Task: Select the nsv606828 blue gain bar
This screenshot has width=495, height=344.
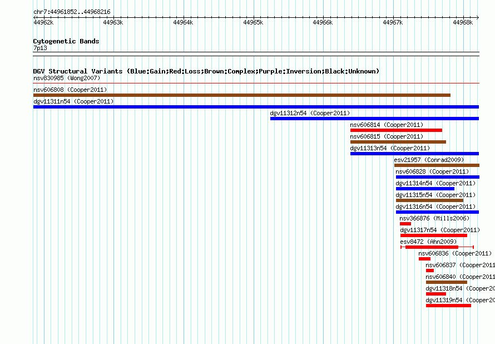Action: [x=438, y=177]
